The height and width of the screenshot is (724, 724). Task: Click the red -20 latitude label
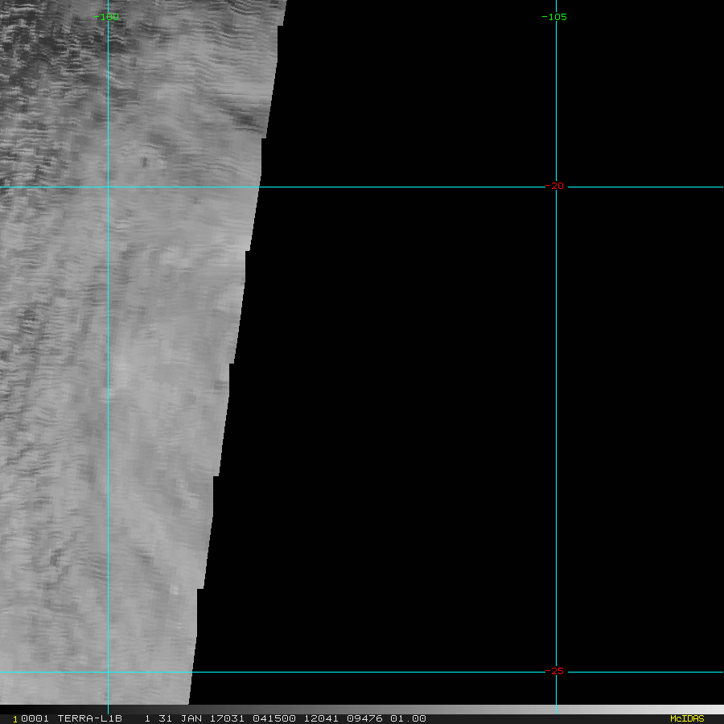(555, 187)
